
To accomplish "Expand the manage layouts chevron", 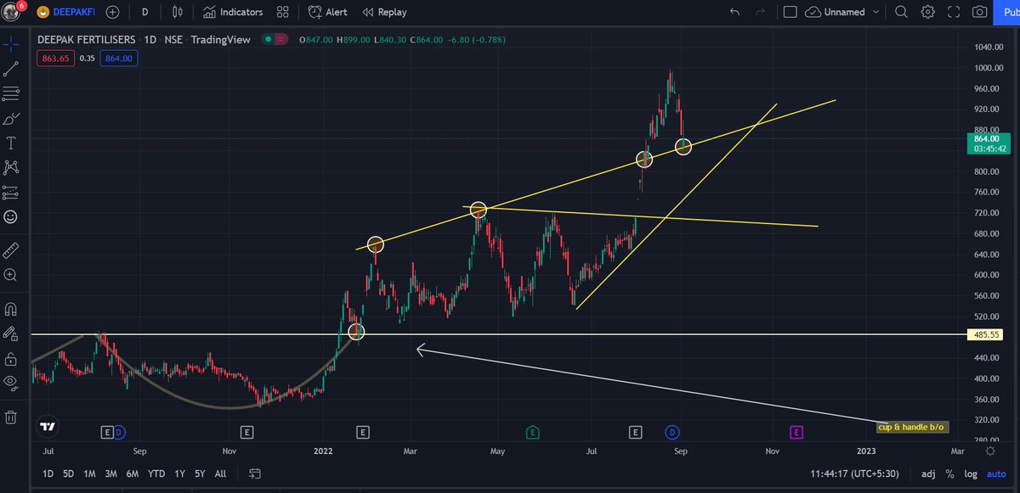I will [877, 12].
